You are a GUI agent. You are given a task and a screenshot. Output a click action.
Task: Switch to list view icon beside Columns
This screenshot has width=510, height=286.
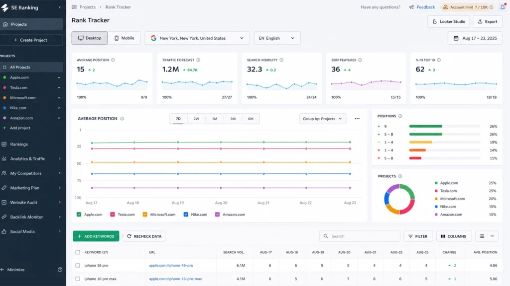(x=482, y=236)
